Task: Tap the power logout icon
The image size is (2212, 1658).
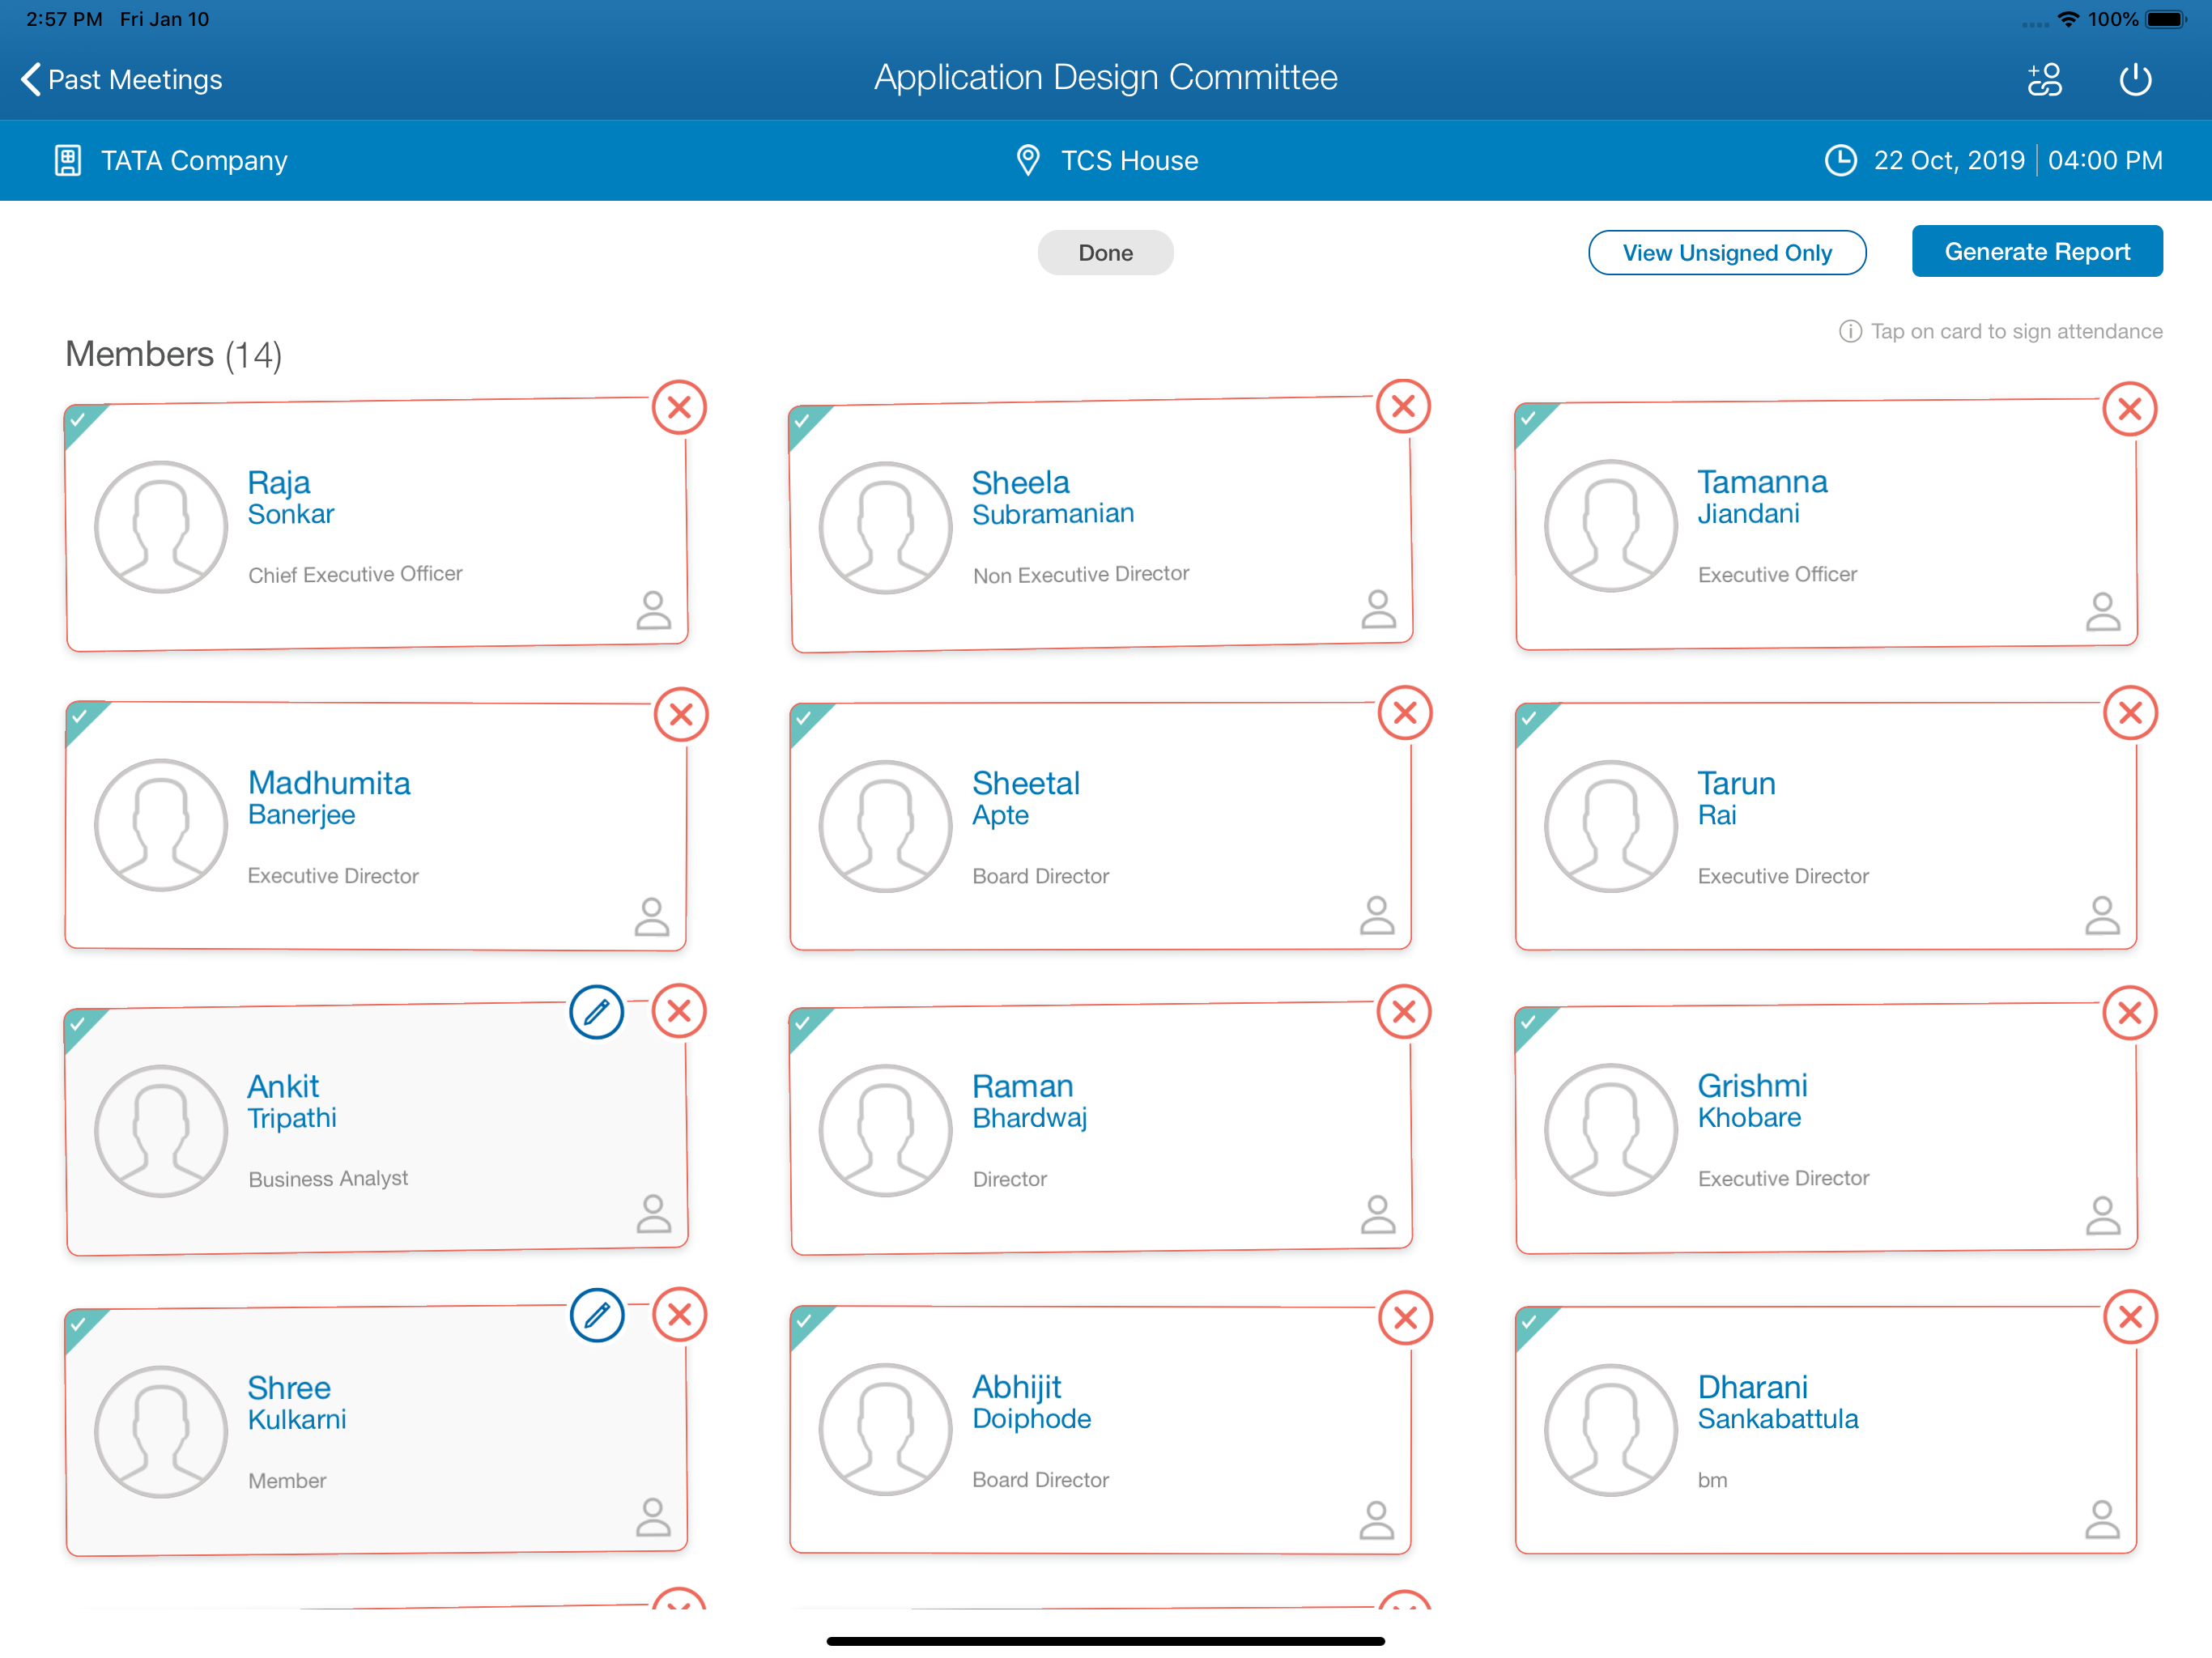Action: pos(2135,79)
